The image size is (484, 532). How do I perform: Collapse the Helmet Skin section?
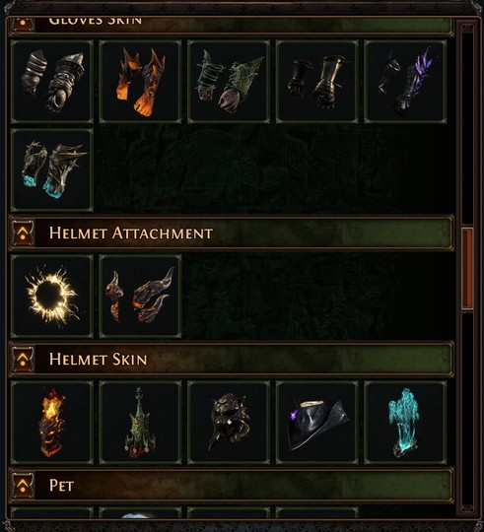(x=23, y=360)
